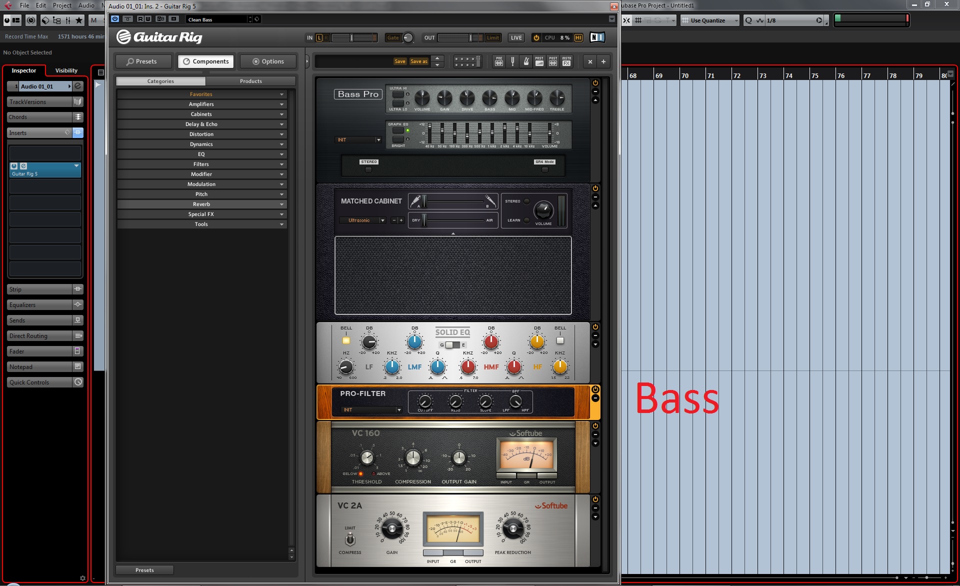
Task: Toggle the HI quality mode button
Action: tap(578, 37)
